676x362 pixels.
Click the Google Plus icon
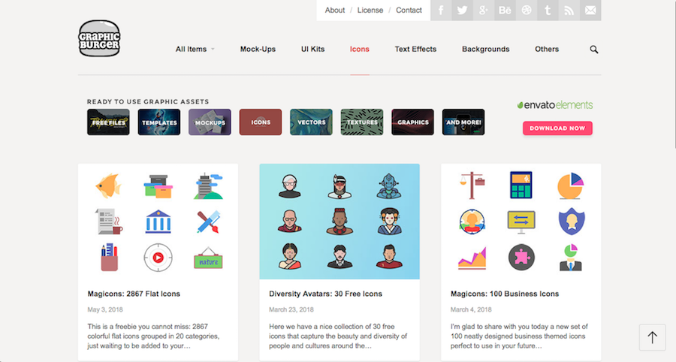pyautogui.click(x=484, y=11)
